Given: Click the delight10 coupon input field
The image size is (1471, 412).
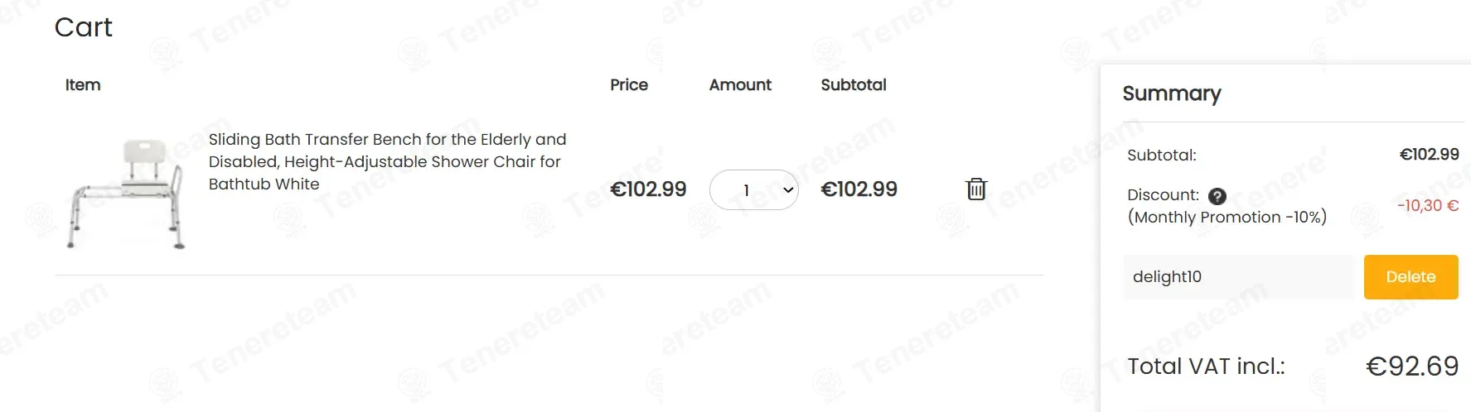Looking at the screenshot, I should (x=1239, y=277).
